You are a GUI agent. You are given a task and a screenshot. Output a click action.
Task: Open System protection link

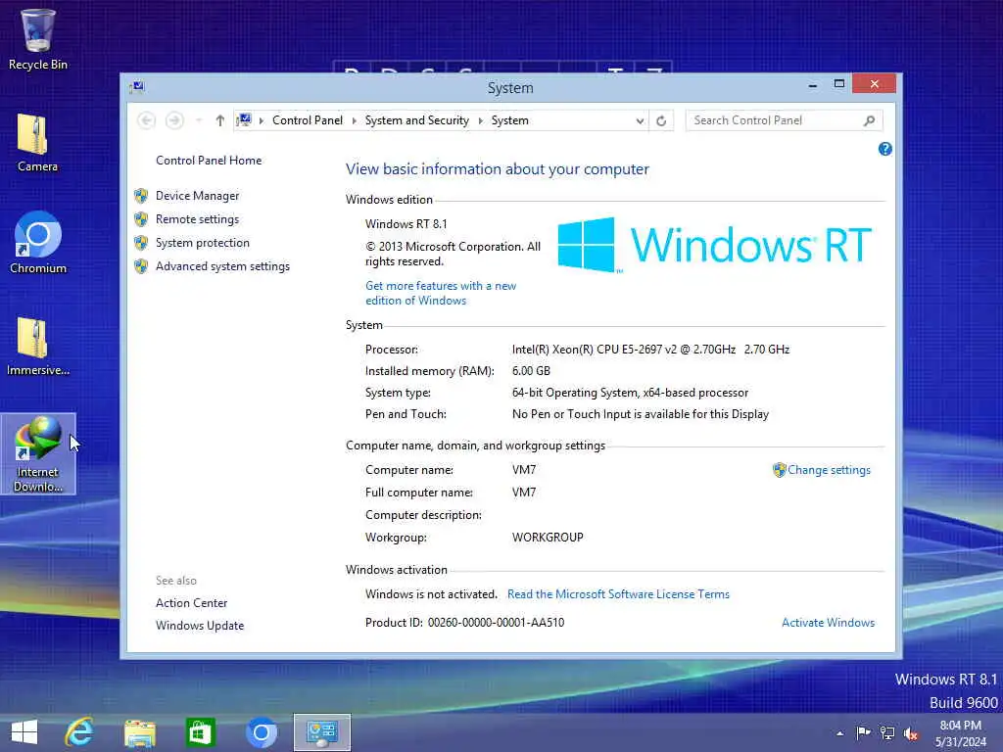(x=202, y=243)
